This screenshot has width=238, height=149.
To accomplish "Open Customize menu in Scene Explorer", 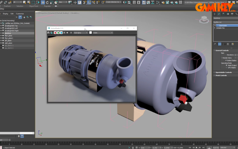I will 20,14.
